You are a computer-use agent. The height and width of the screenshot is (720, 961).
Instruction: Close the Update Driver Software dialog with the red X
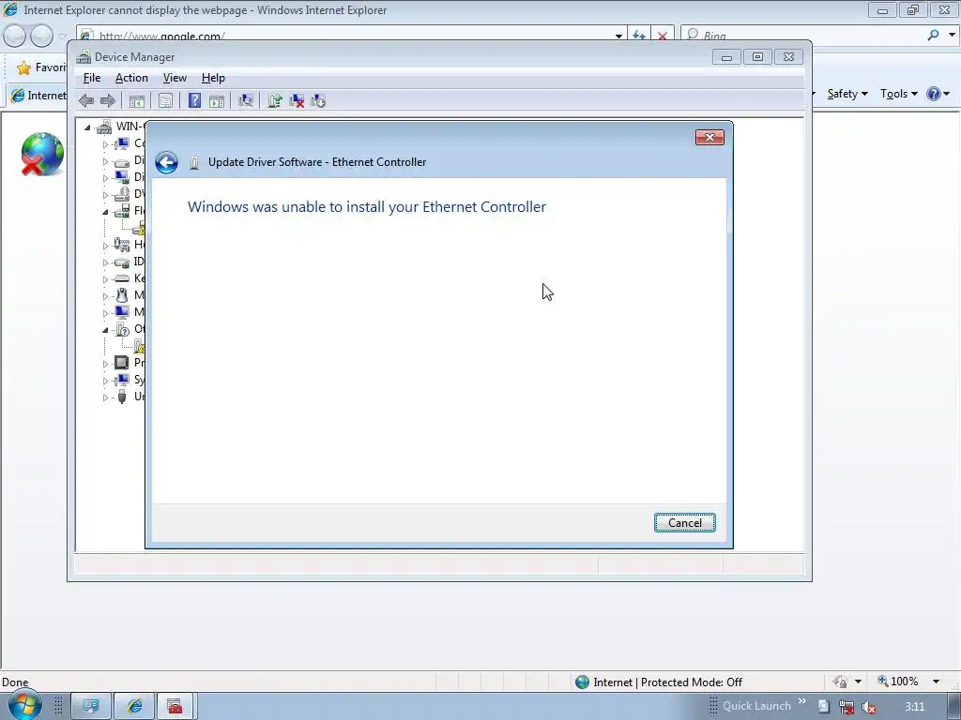click(709, 137)
